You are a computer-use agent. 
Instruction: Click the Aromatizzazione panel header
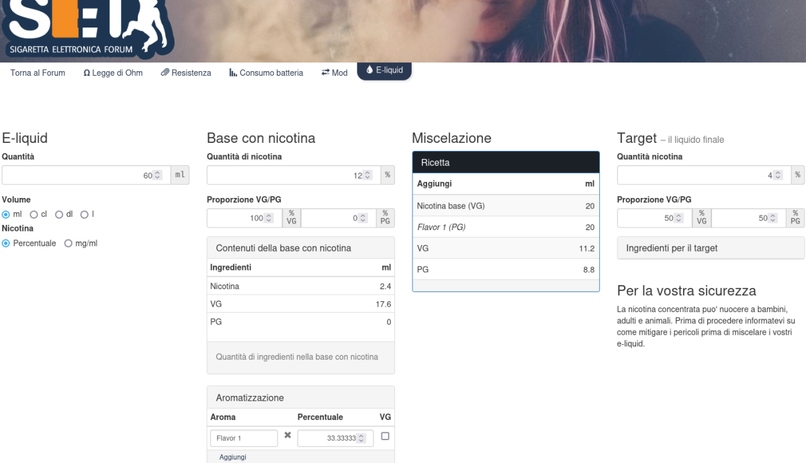pyautogui.click(x=300, y=398)
